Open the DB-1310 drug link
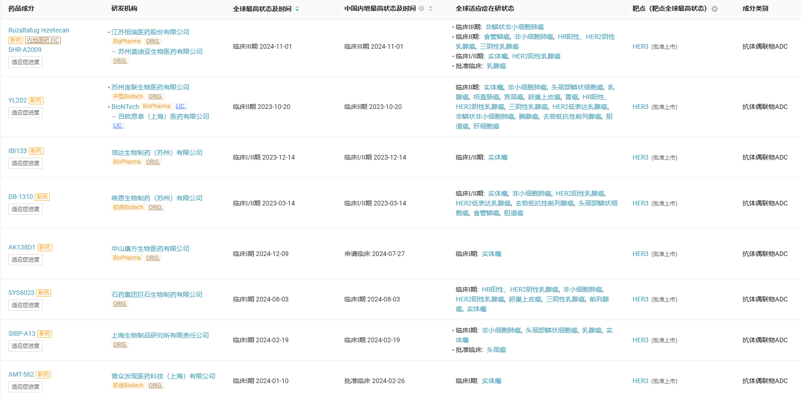 tap(20, 197)
